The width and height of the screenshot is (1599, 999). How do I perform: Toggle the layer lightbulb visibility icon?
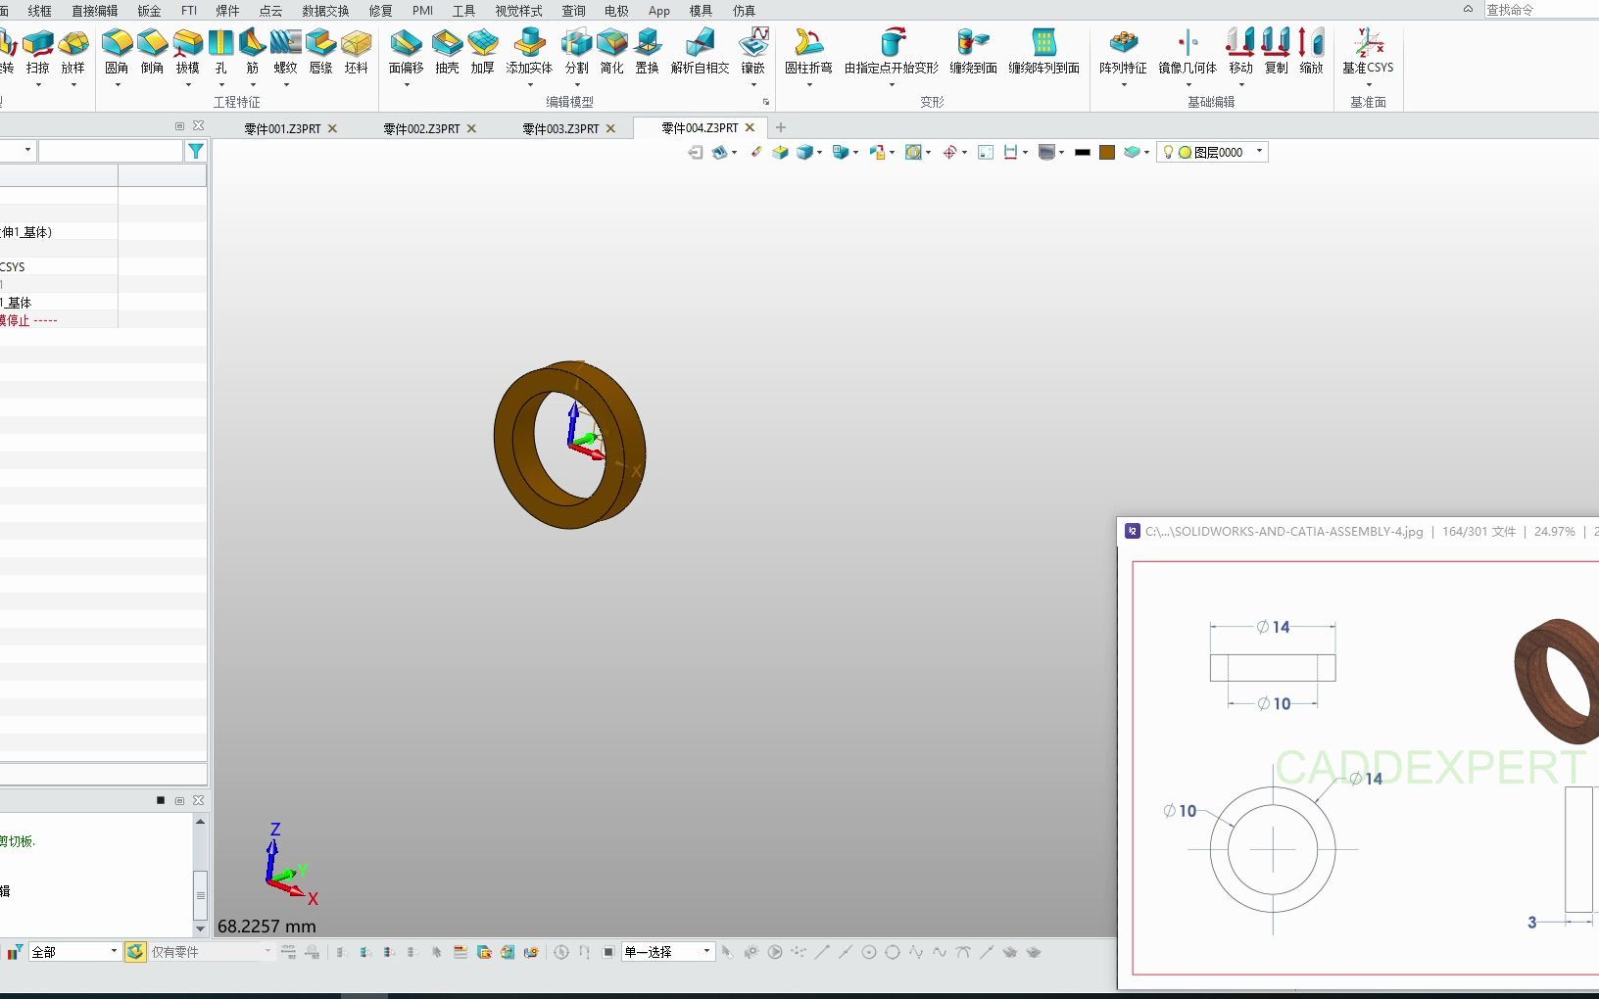(1168, 152)
